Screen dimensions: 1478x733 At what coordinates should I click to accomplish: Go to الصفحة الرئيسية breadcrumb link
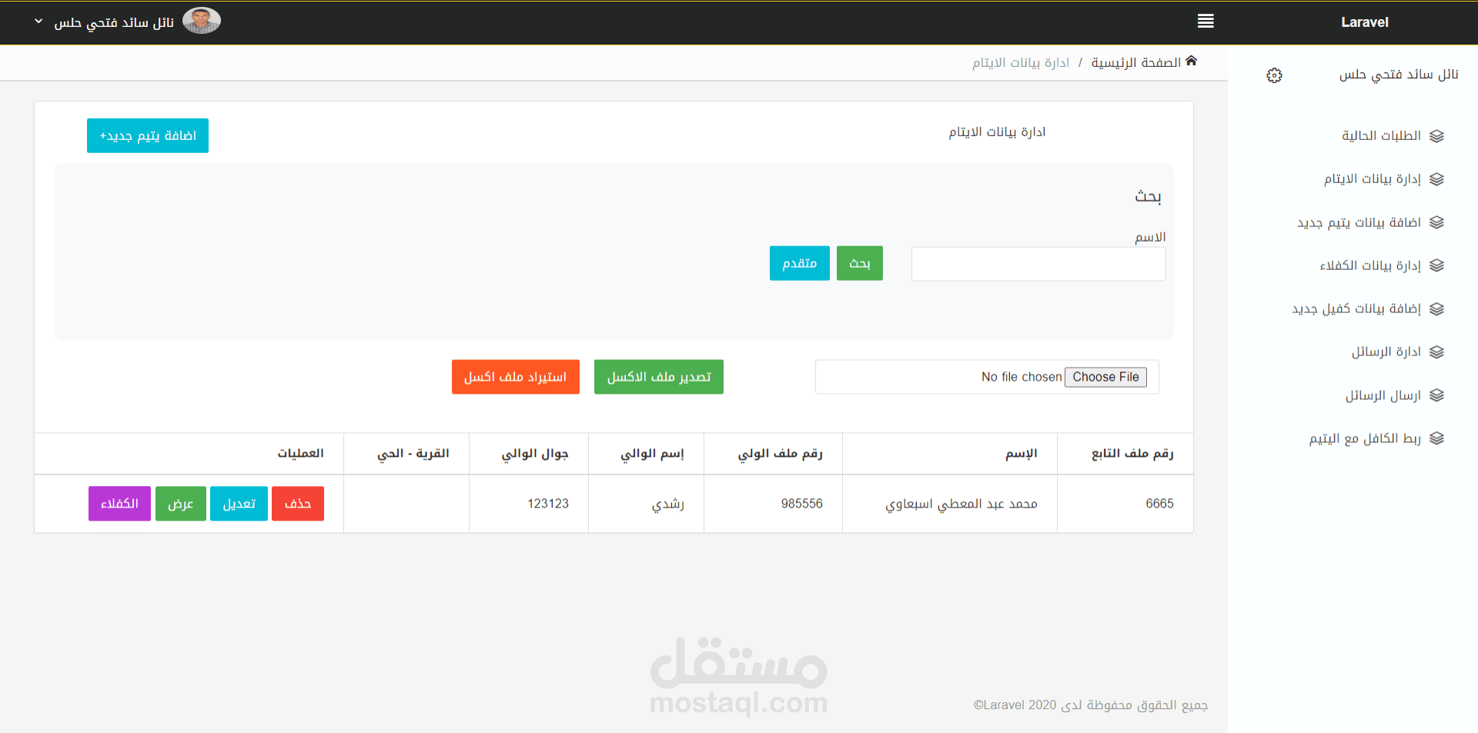(1135, 62)
